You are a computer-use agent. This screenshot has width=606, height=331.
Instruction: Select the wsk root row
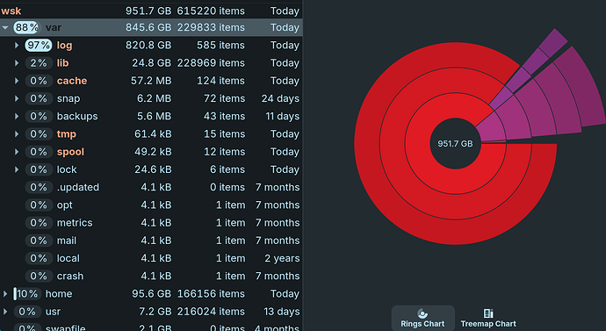pyautogui.click(x=151, y=11)
